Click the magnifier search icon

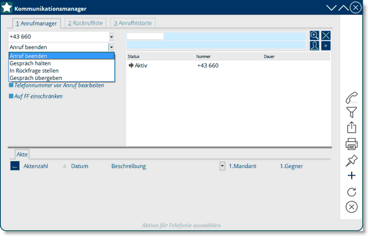314,36
